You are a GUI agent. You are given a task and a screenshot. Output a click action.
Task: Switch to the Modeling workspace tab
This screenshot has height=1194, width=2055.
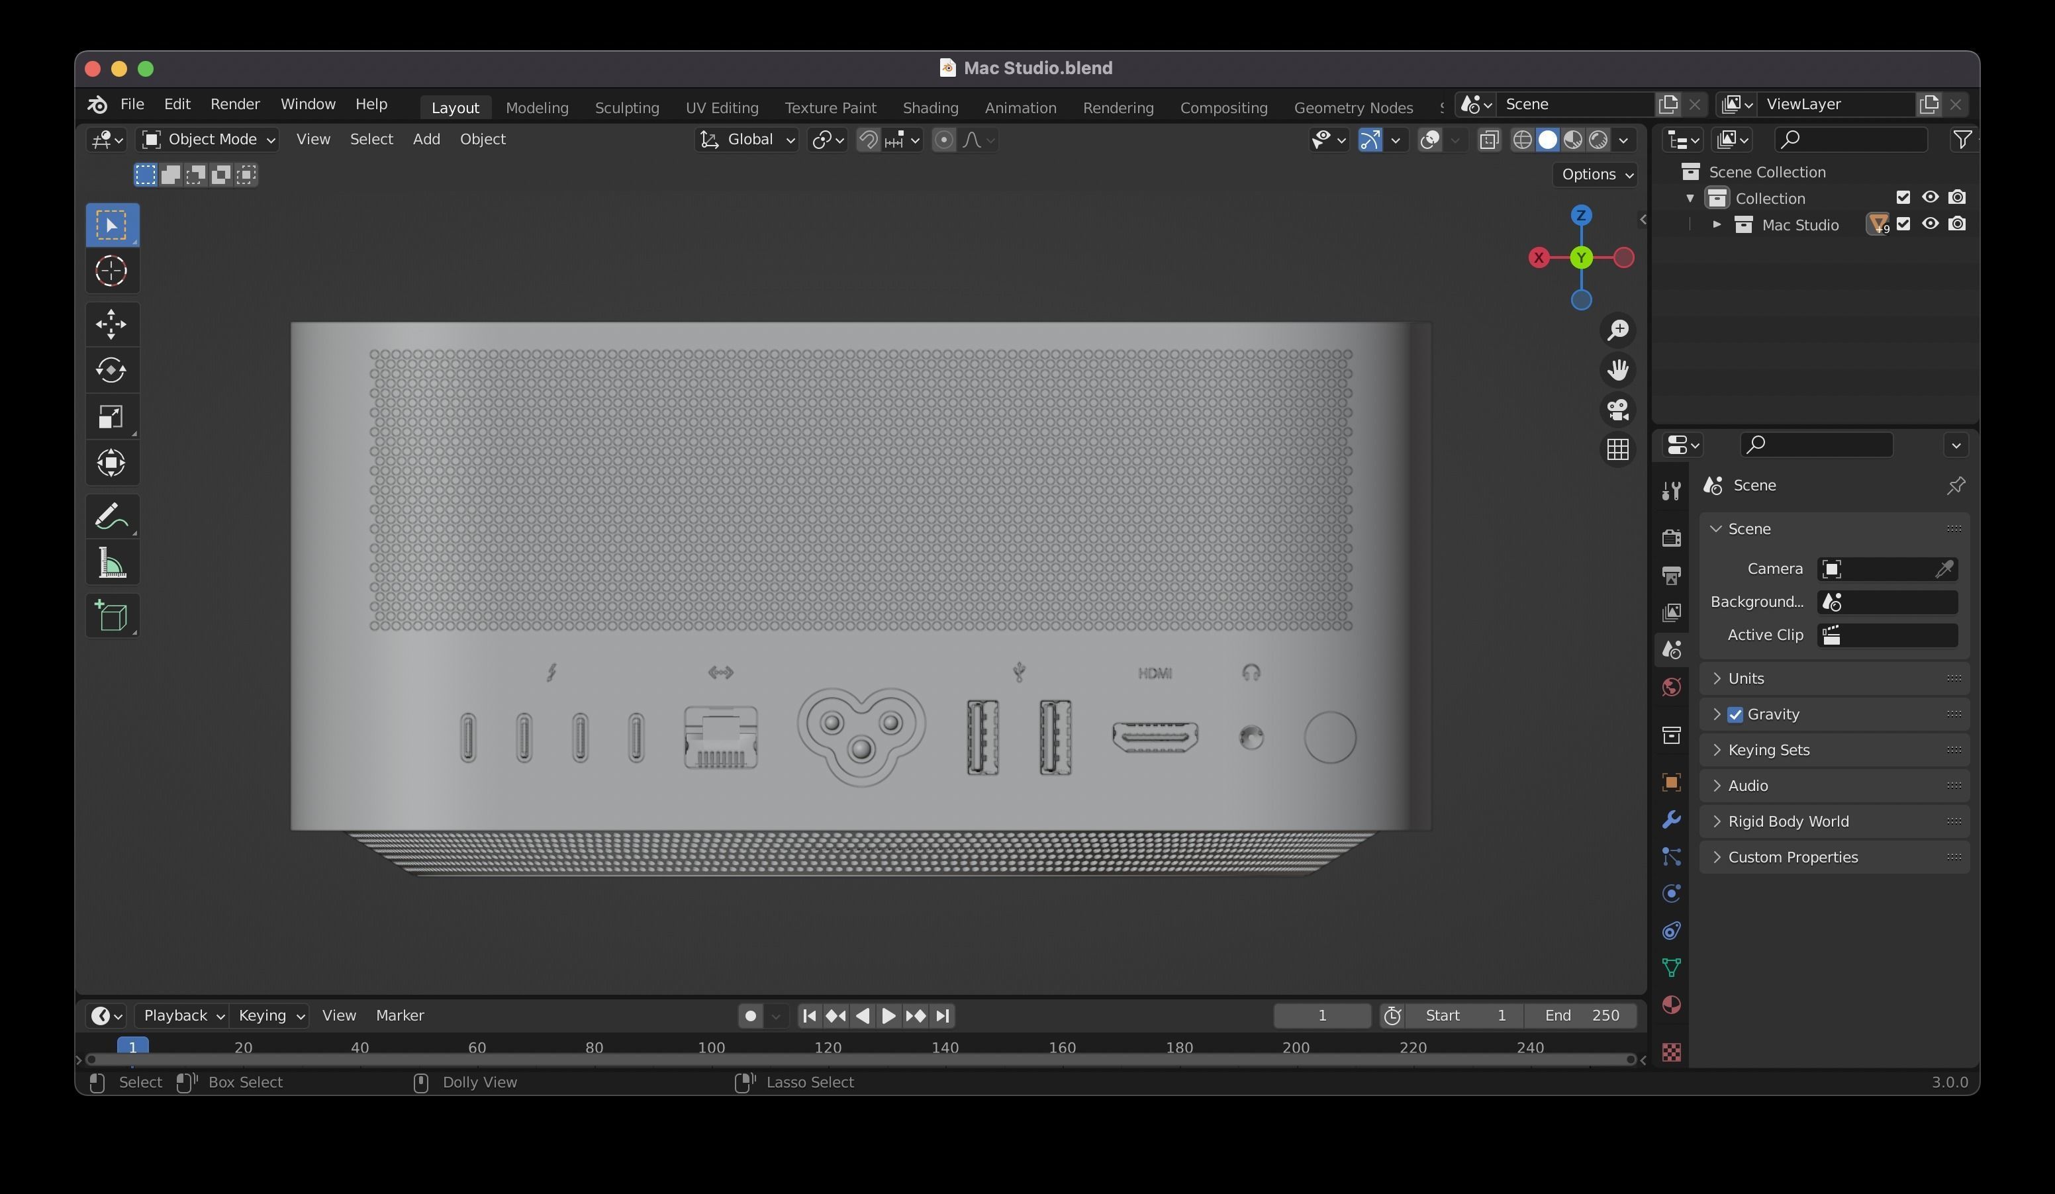(x=536, y=108)
